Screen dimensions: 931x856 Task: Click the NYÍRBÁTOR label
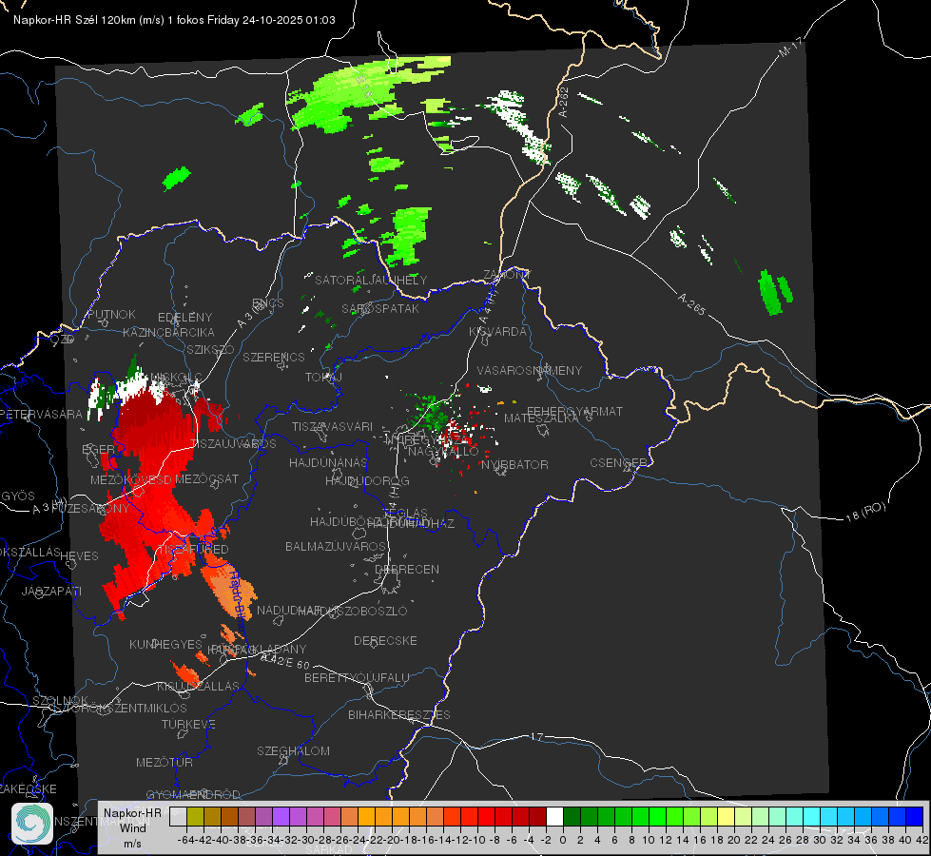coord(514,464)
